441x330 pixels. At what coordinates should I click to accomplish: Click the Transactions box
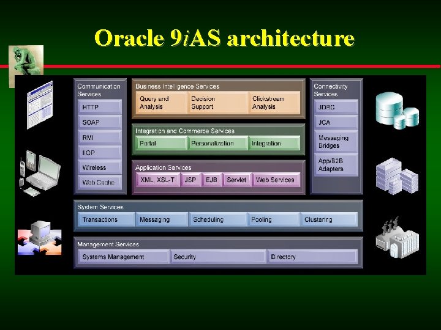click(x=107, y=219)
